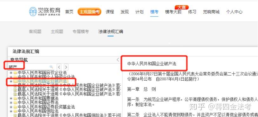
Task: Collapse the 章节导航 panel with the chevron
Action: [118, 60]
